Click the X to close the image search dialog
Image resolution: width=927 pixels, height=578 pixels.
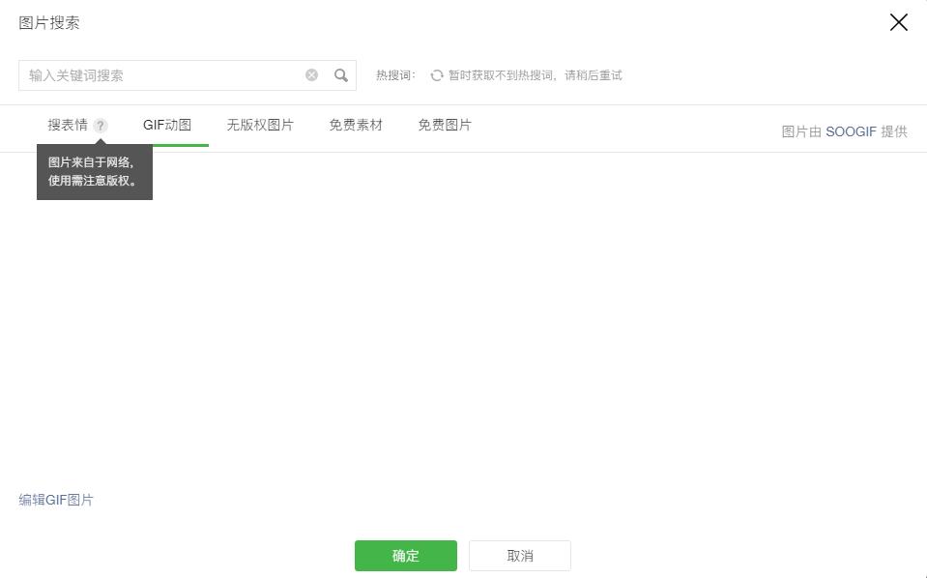click(x=898, y=21)
